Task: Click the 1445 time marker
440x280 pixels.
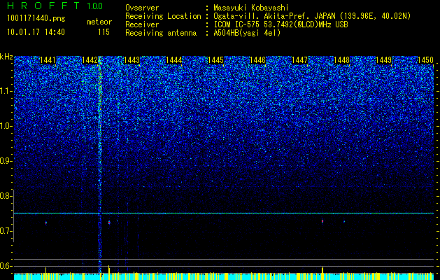Action: [215, 60]
